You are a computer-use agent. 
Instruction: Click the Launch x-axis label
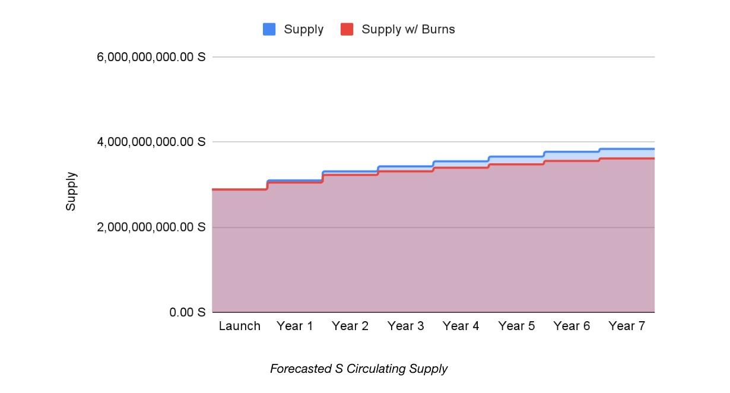point(239,326)
